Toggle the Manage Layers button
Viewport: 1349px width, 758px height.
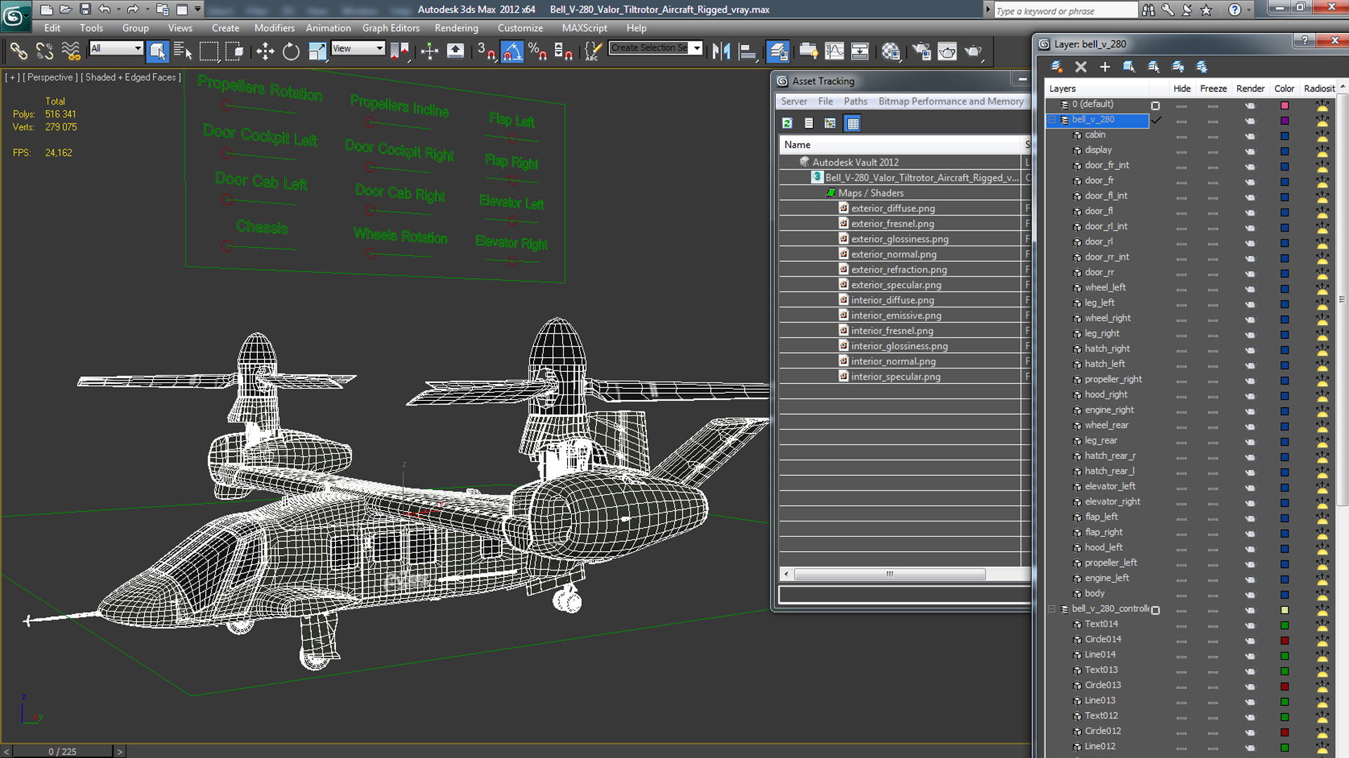[778, 51]
